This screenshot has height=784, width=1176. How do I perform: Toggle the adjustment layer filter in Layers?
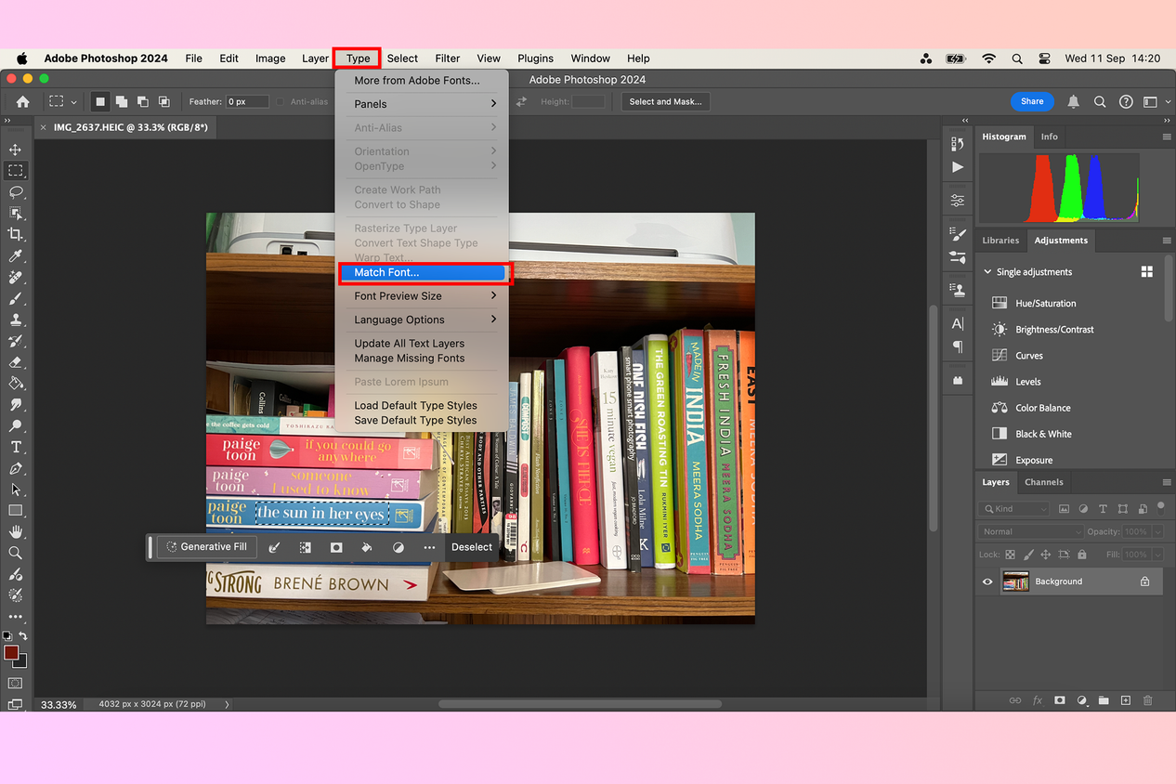(x=1083, y=509)
